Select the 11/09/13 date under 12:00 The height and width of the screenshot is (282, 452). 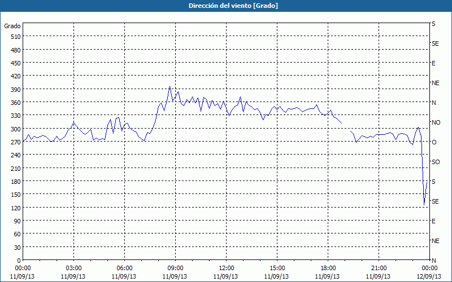tap(227, 276)
